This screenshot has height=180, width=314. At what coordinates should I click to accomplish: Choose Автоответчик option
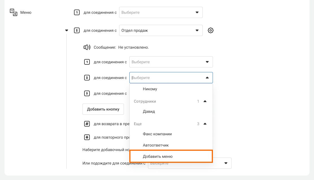pos(156,145)
